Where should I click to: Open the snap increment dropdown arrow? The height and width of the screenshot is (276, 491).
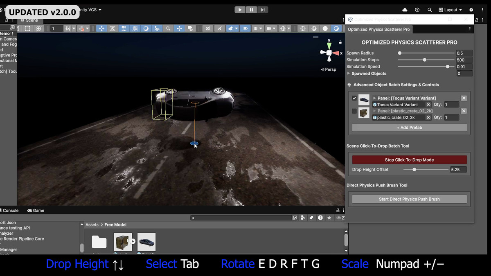click(88, 29)
